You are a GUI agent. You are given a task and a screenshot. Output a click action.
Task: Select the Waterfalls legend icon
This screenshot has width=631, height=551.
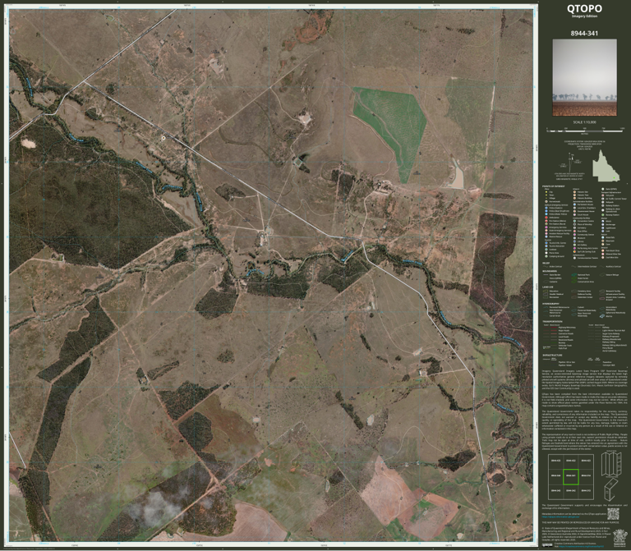pyautogui.click(x=603, y=237)
